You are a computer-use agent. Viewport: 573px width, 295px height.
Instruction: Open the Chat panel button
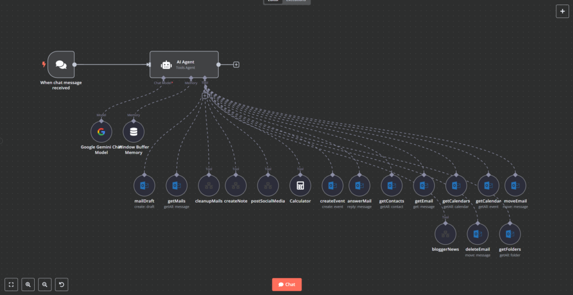coord(286,284)
